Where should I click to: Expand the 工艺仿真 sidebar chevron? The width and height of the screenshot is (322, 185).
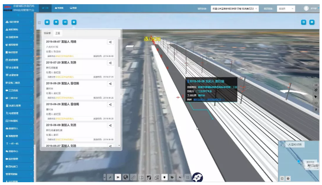point(31,90)
